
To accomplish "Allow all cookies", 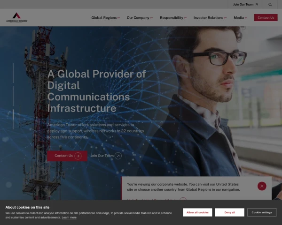I will 197,212.
